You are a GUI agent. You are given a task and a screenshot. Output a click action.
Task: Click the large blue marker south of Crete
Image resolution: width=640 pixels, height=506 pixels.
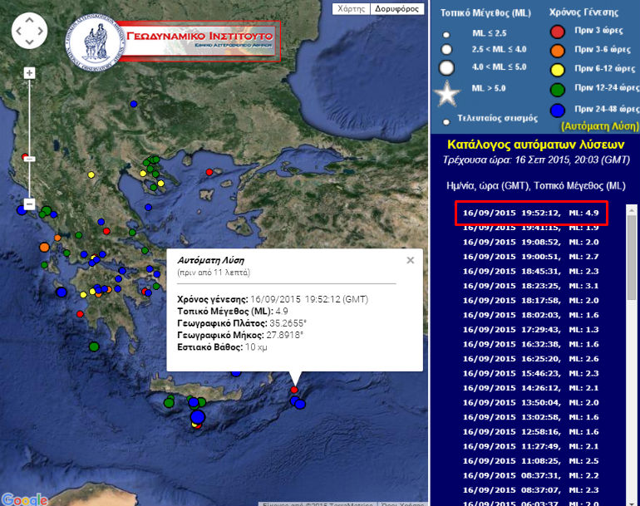(197, 416)
